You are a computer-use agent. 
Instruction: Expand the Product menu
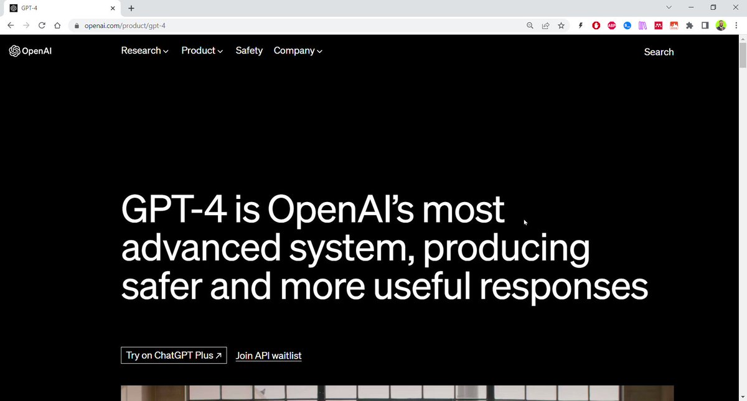(202, 50)
